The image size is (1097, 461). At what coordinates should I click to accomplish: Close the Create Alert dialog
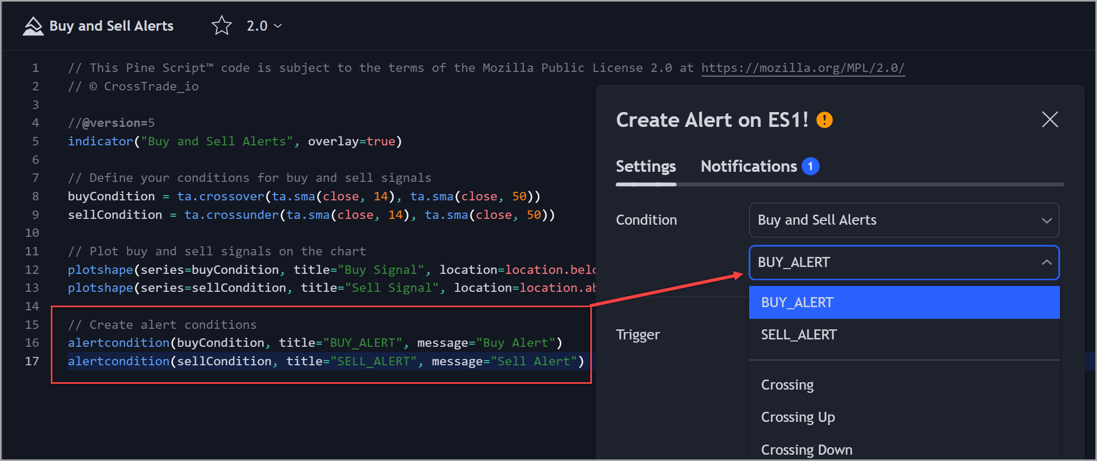click(x=1050, y=119)
